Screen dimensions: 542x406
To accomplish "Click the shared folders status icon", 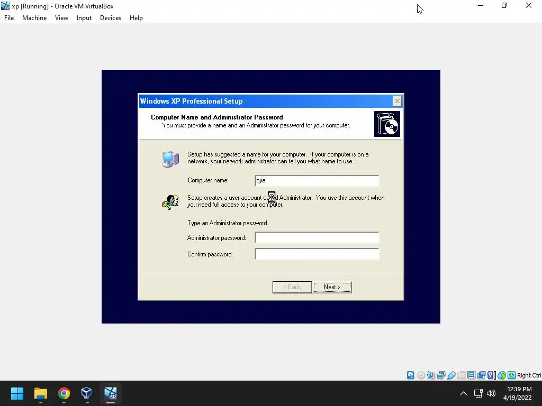I will click(461, 375).
